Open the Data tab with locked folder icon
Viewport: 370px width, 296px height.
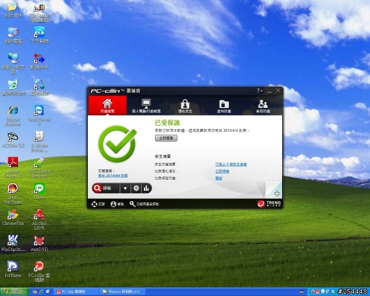coord(224,106)
